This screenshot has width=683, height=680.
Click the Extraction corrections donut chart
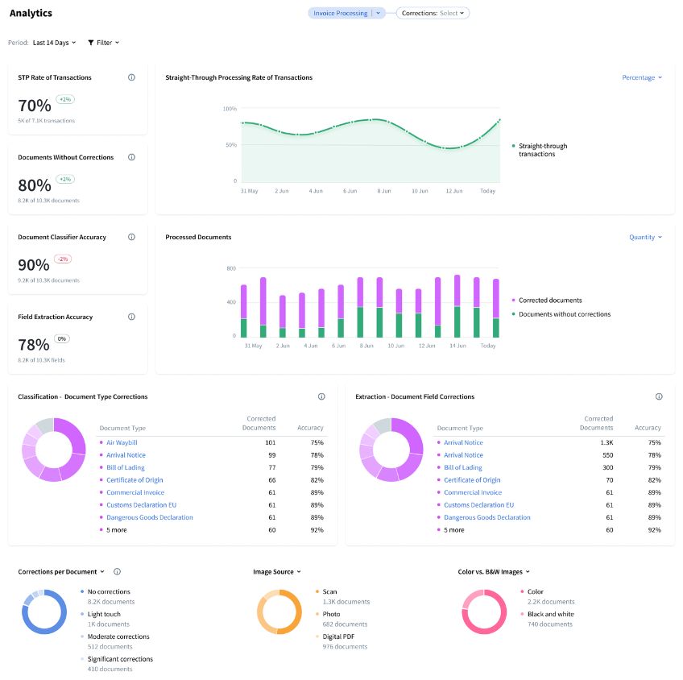391,450
